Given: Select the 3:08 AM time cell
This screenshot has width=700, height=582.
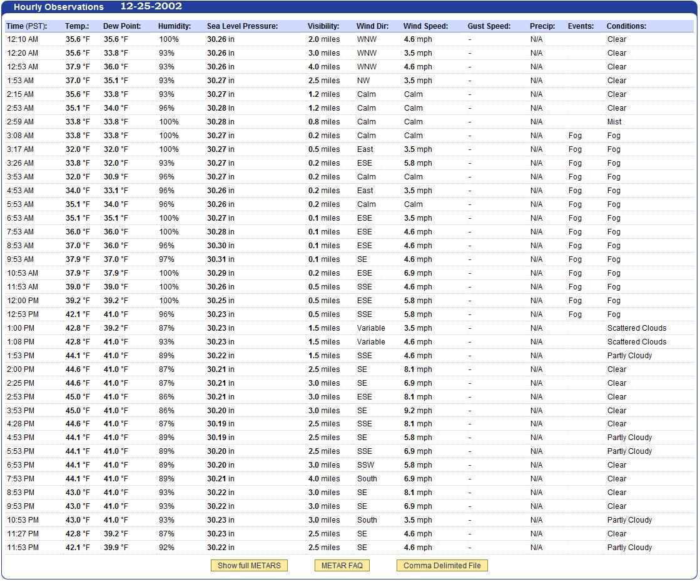Looking at the screenshot, I should 21,136.
